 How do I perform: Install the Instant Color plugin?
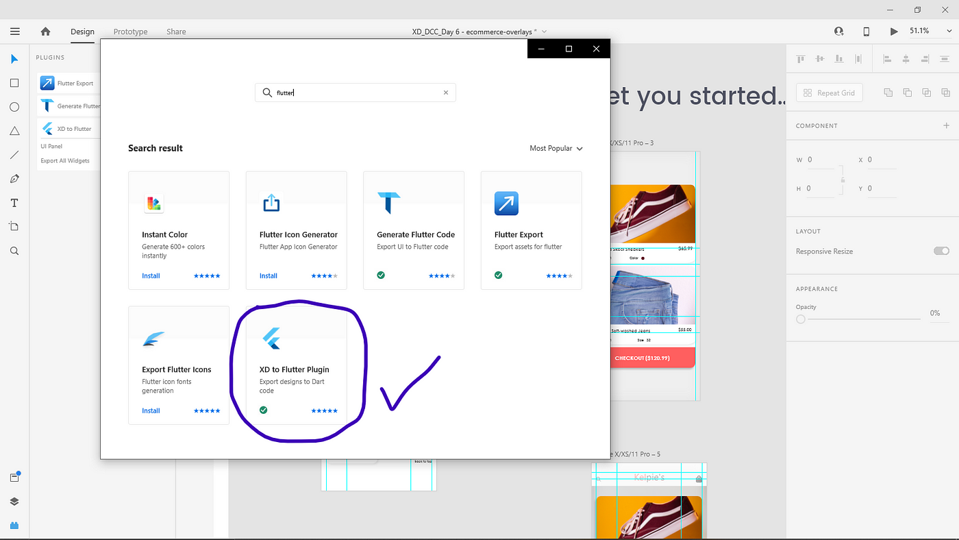pos(151,275)
